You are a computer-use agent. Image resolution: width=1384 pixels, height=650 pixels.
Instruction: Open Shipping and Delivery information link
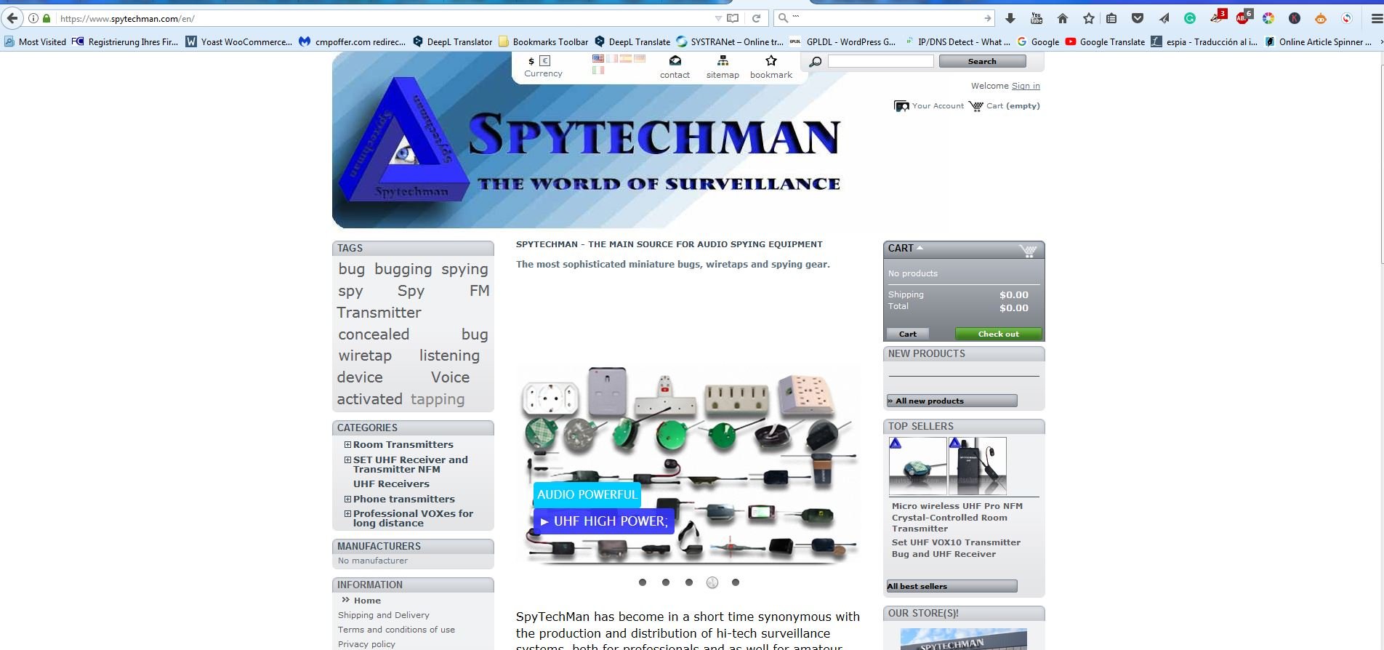click(384, 615)
